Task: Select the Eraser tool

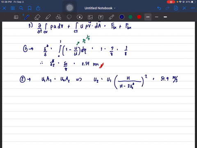Action: coord(37,17)
